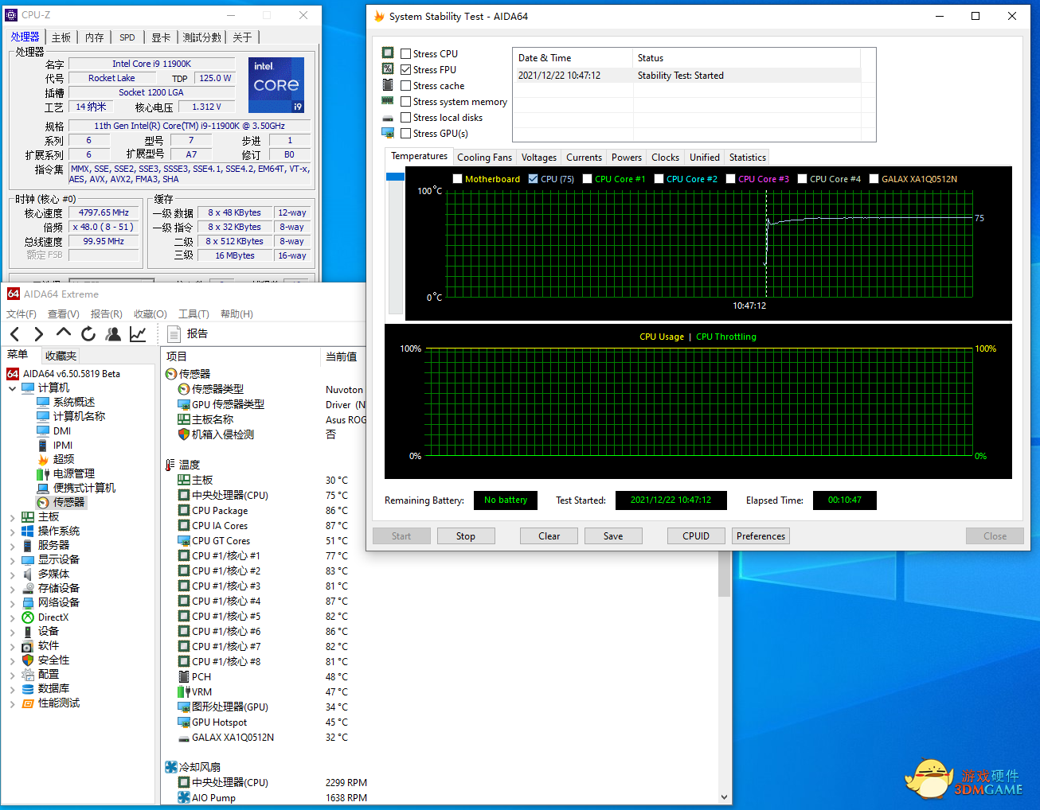Expand the 服务器 tree node

tap(12, 546)
